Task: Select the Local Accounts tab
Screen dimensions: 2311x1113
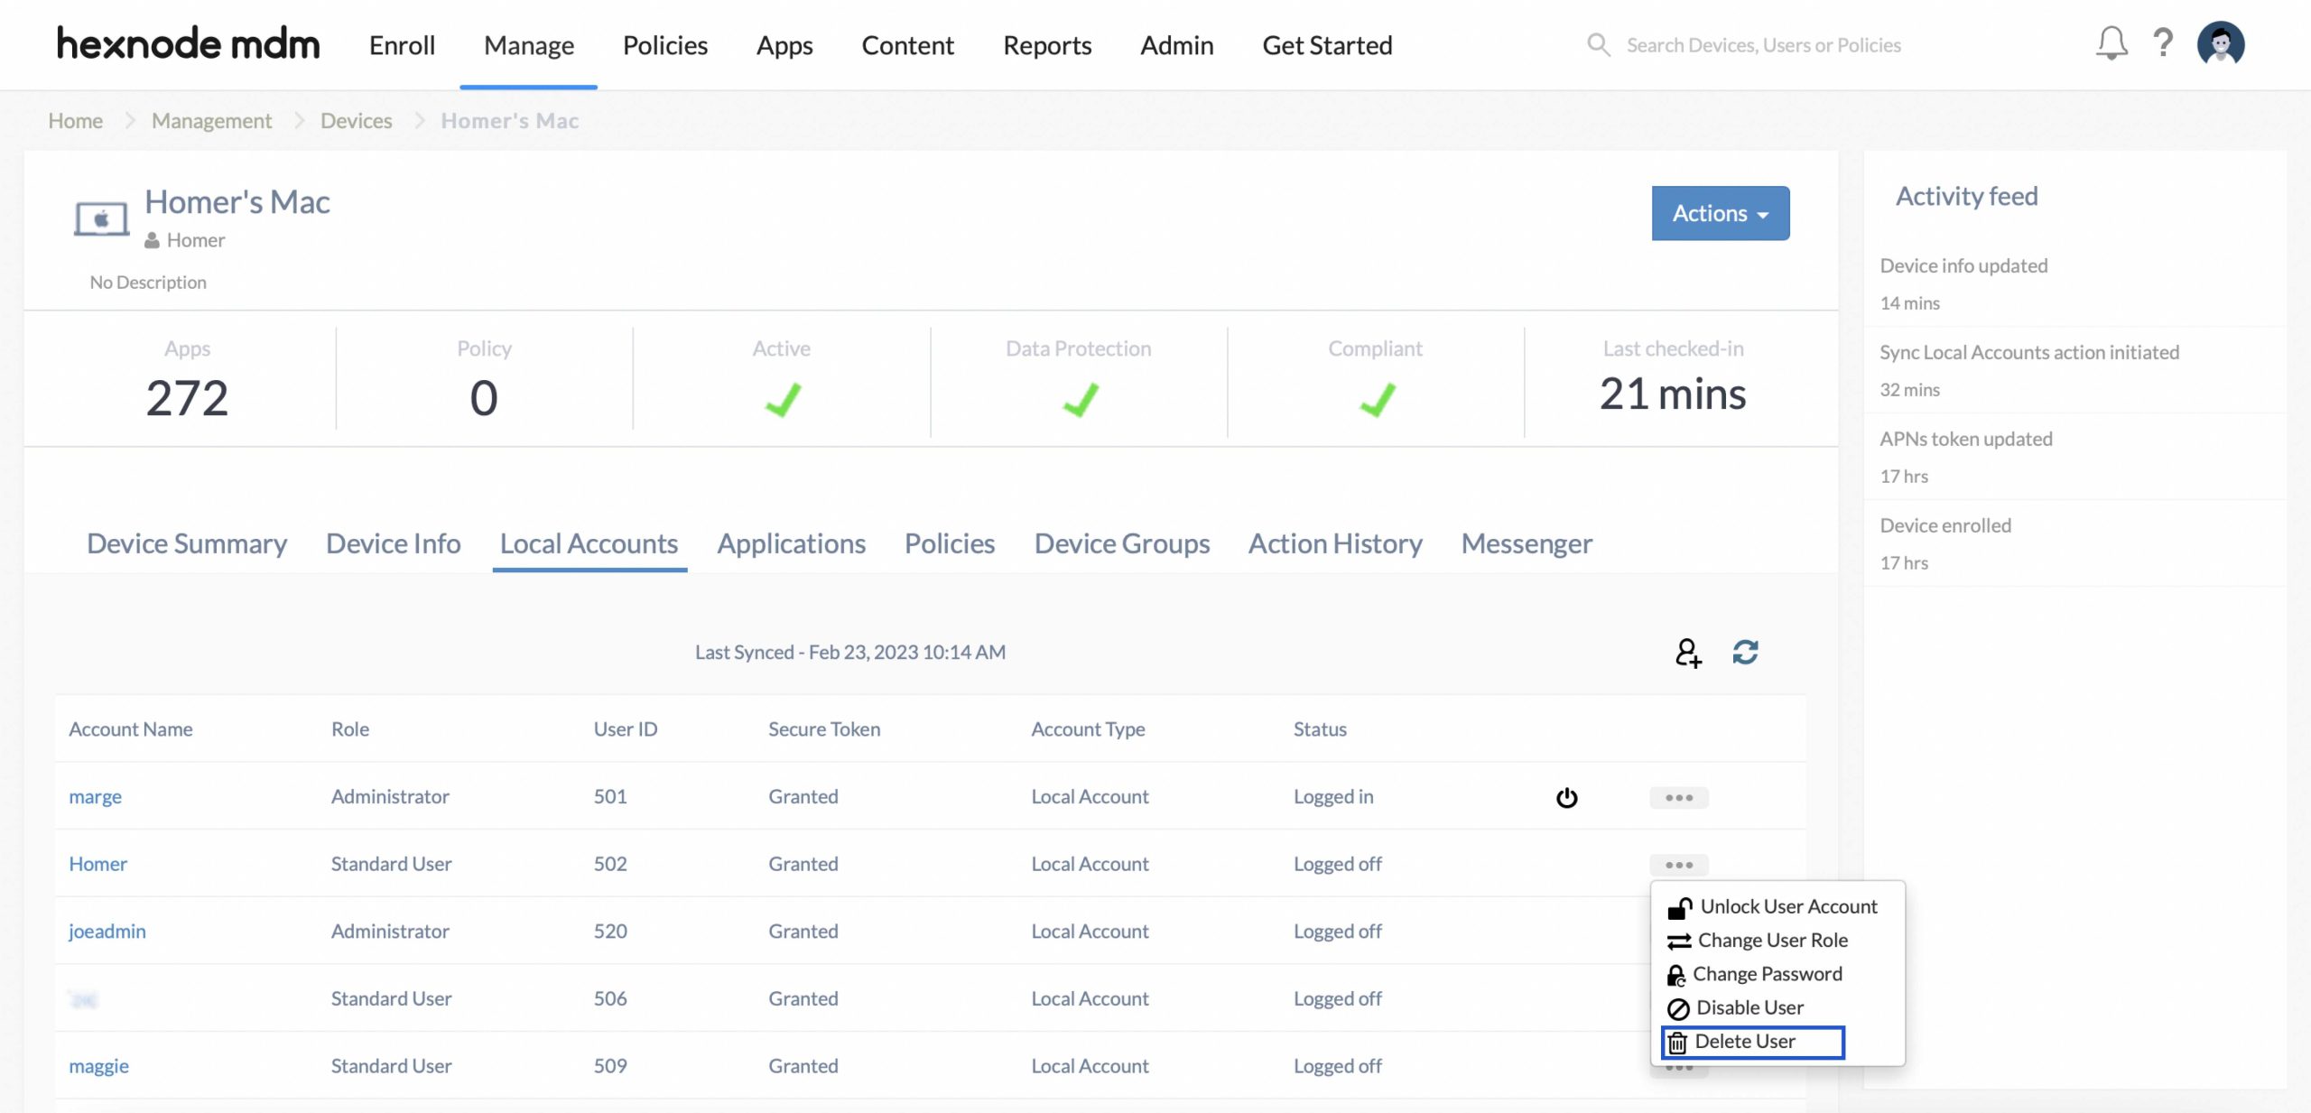Action: (589, 543)
